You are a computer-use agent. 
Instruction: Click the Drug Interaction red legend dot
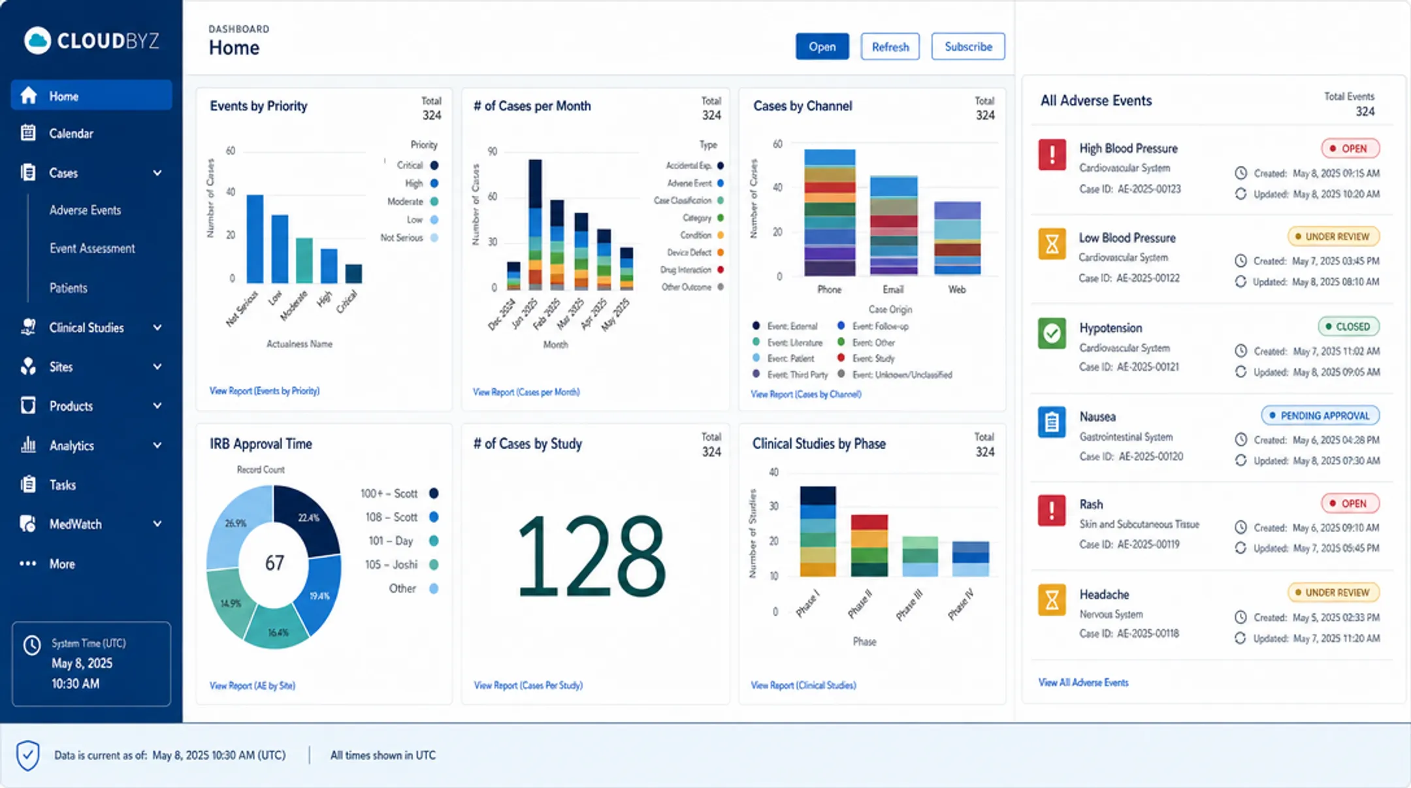pyautogui.click(x=721, y=270)
